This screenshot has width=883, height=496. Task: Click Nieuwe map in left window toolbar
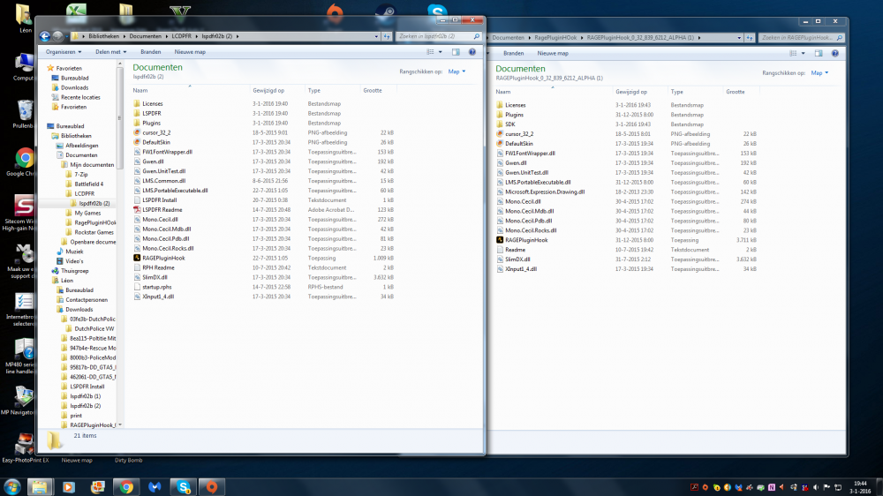[192, 52]
